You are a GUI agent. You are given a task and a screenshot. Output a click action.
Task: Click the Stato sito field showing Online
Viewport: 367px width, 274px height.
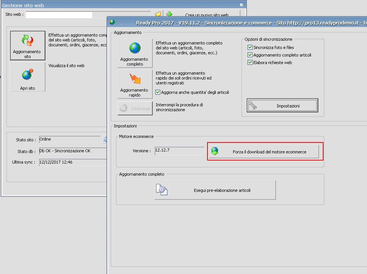(70, 139)
